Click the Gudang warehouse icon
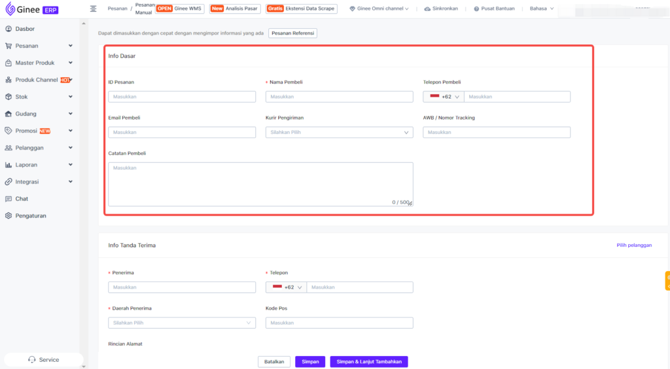The height and width of the screenshot is (369, 670). tap(9, 114)
